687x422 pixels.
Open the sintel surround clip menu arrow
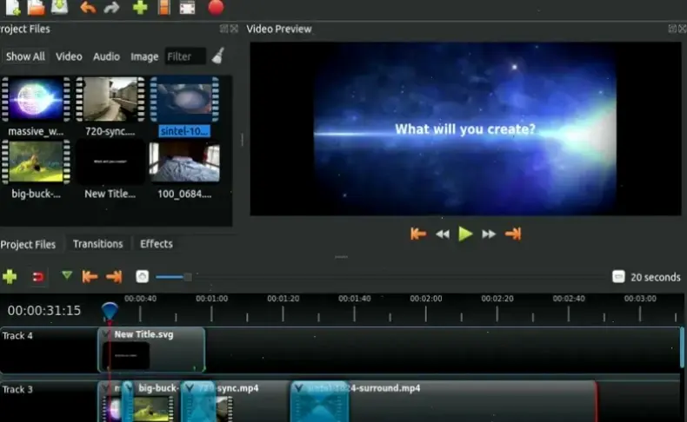tap(298, 388)
